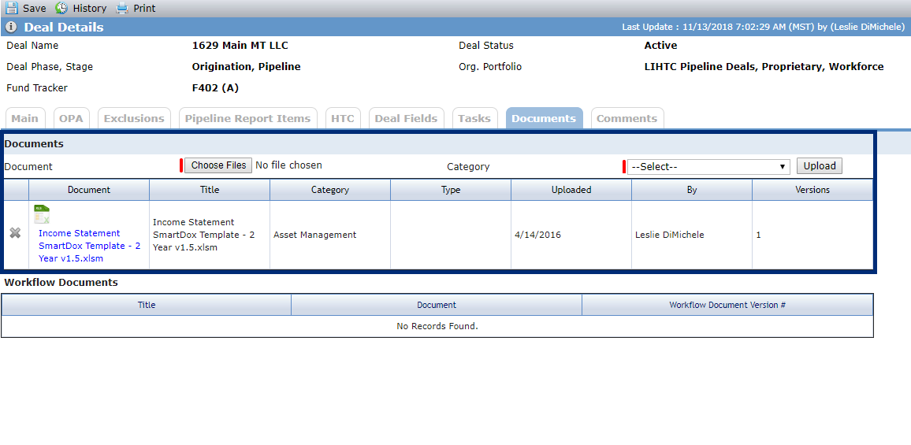The height and width of the screenshot is (445, 911).
Task: Delete document using gray X icon
Action: tap(16, 233)
